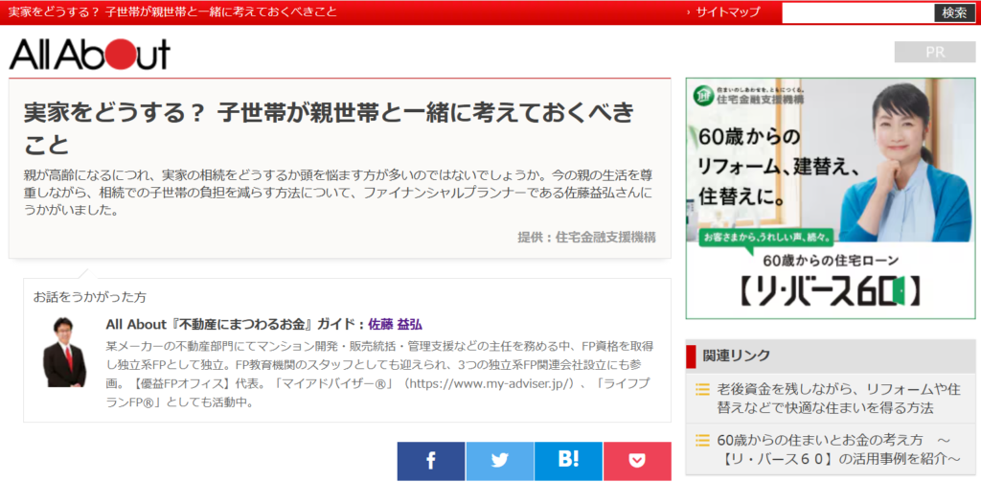Viewport: 981px width, 482px height.
Task: Click the gray PR label
Action: point(935,53)
